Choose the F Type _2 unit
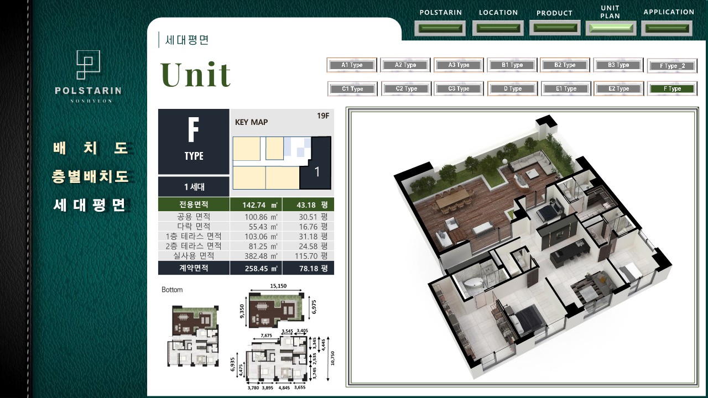This screenshot has width=708, height=398. [672, 66]
